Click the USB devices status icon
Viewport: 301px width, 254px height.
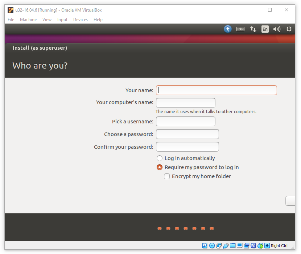(226, 246)
